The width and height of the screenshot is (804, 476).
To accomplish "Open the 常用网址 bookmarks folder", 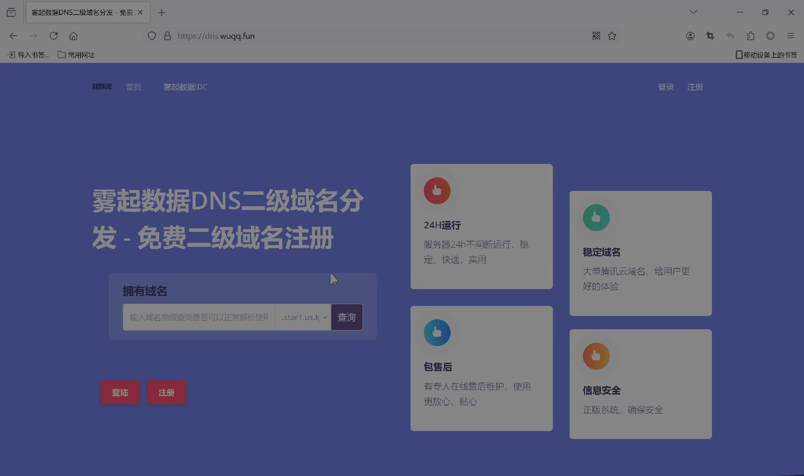I will pyautogui.click(x=76, y=55).
